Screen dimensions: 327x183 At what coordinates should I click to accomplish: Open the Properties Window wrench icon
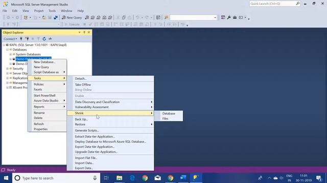click(x=229, y=18)
